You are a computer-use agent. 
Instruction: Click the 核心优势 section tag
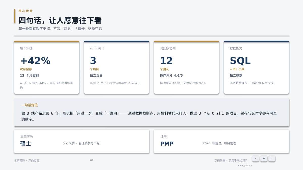pyautogui.click(x=26, y=11)
